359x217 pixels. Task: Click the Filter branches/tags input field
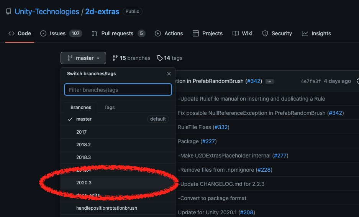[118, 90]
